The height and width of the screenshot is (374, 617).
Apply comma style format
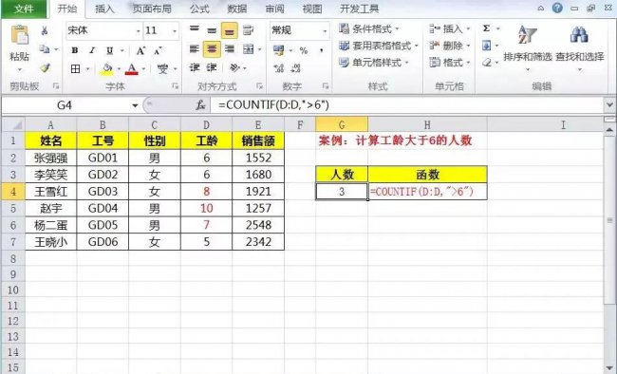(322, 50)
